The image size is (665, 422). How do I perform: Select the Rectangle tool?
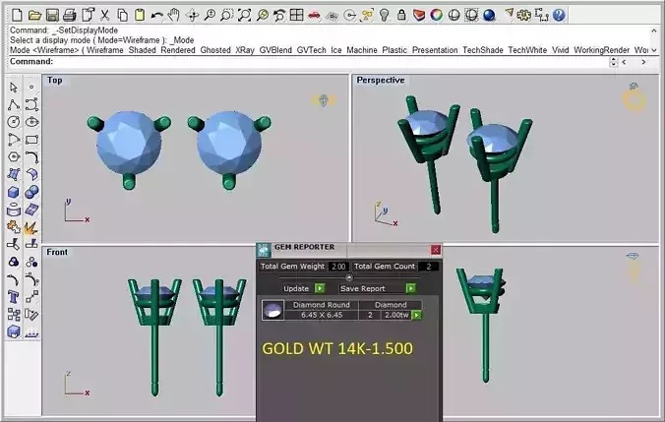click(x=31, y=140)
